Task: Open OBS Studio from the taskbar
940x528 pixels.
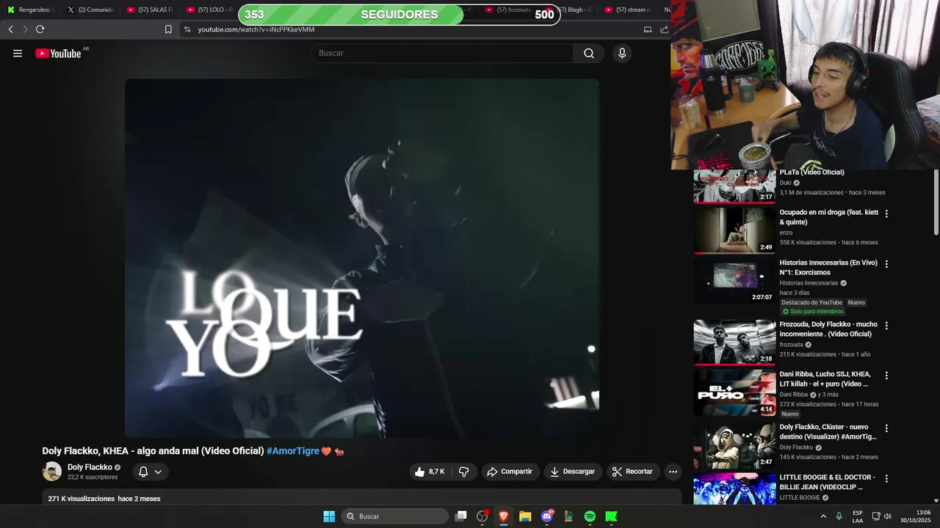Action: coord(482,516)
